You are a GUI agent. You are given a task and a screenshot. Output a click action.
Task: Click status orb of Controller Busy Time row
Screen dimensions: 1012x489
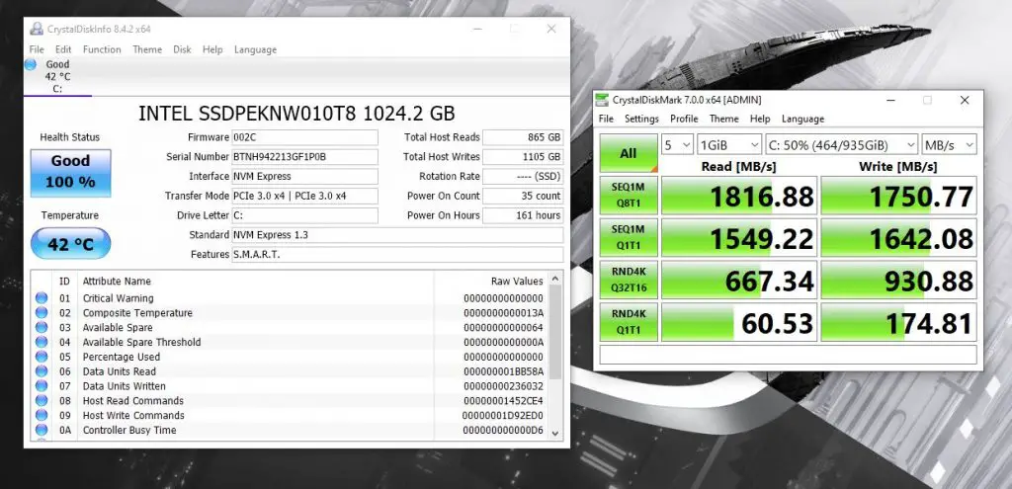[x=42, y=430]
